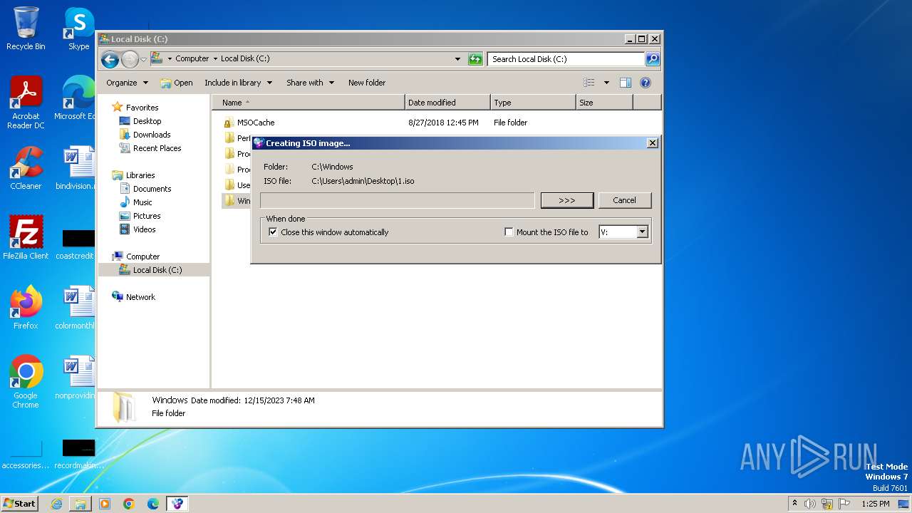The width and height of the screenshot is (912, 513).
Task: Click the >>> expand details button
Action: click(567, 200)
